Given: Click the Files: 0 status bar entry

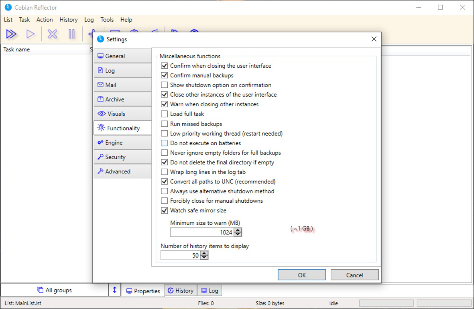Looking at the screenshot, I should 206,303.
